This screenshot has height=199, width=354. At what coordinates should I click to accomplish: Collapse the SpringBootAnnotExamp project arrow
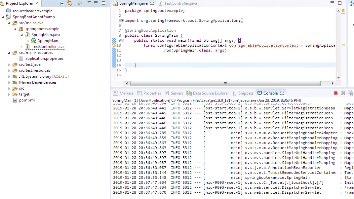(3, 17)
